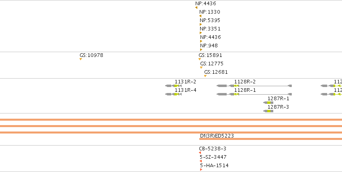
Task: Select the GS:12775 insertion triangle marker
Action: coord(201,68)
